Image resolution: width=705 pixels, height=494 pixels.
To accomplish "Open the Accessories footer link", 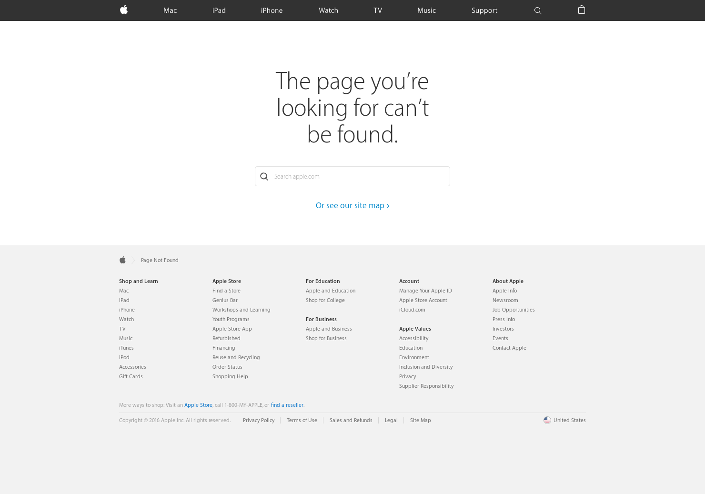I will (x=132, y=367).
